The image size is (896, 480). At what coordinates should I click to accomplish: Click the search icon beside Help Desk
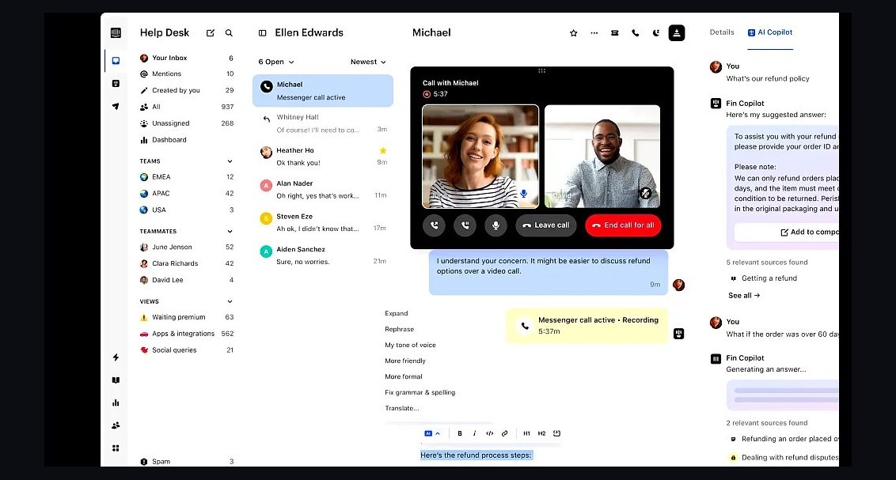(x=229, y=33)
